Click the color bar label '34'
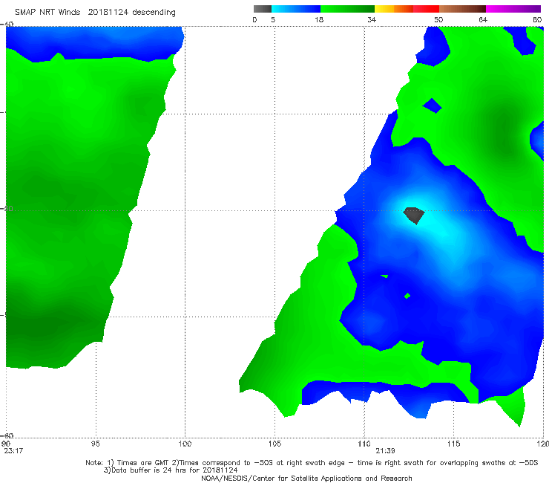 372,19
